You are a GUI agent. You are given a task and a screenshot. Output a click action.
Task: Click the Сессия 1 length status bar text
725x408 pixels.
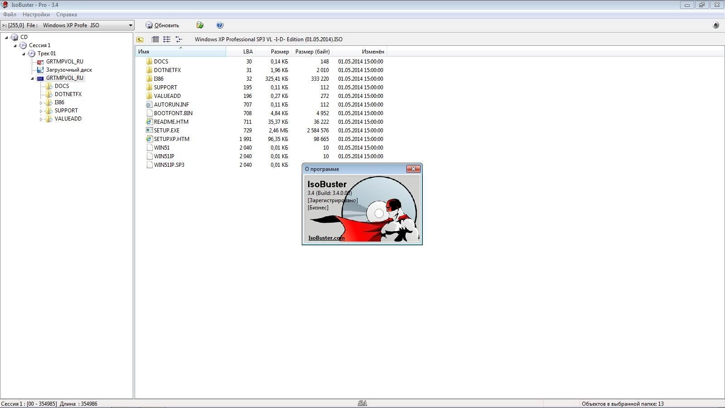(x=49, y=403)
